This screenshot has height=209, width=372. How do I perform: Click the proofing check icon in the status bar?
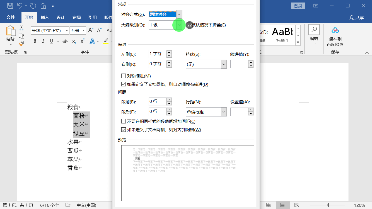pyautogui.click(x=68, y=205)
